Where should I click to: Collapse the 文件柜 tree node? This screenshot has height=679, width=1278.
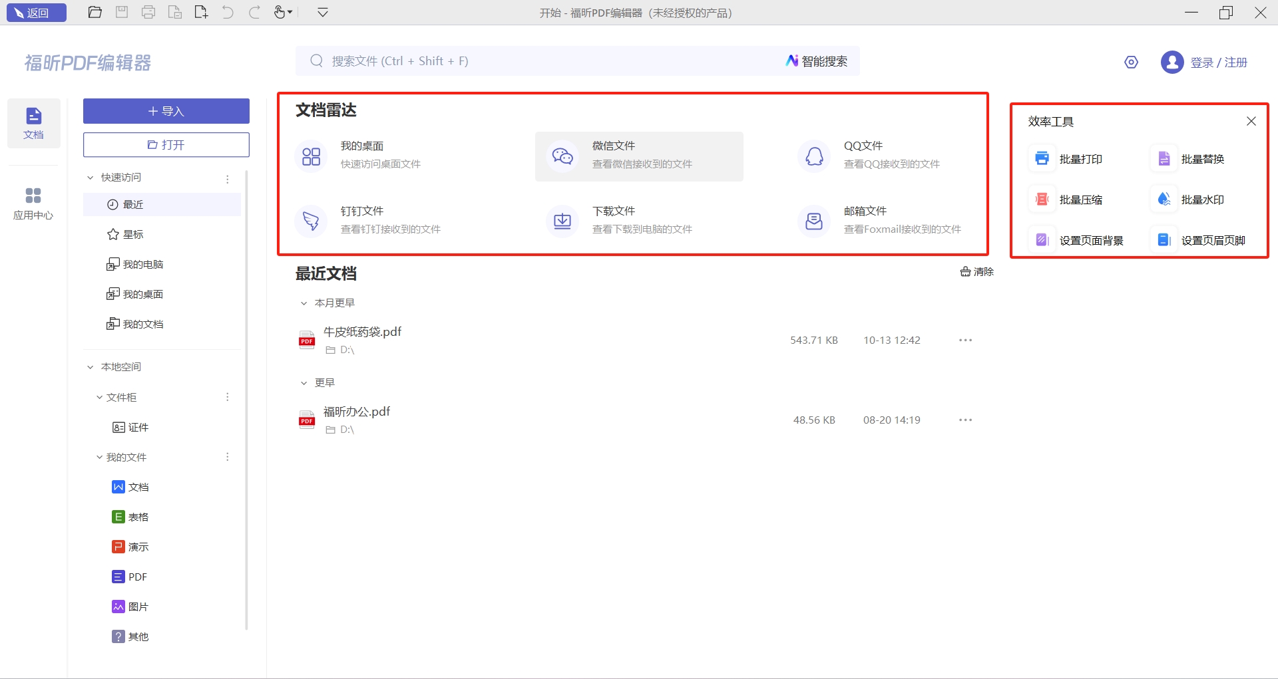[100, 397]
